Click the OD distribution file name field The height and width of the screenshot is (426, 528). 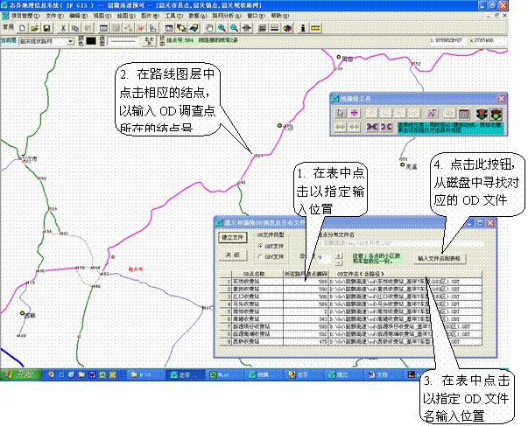(401, 242)
